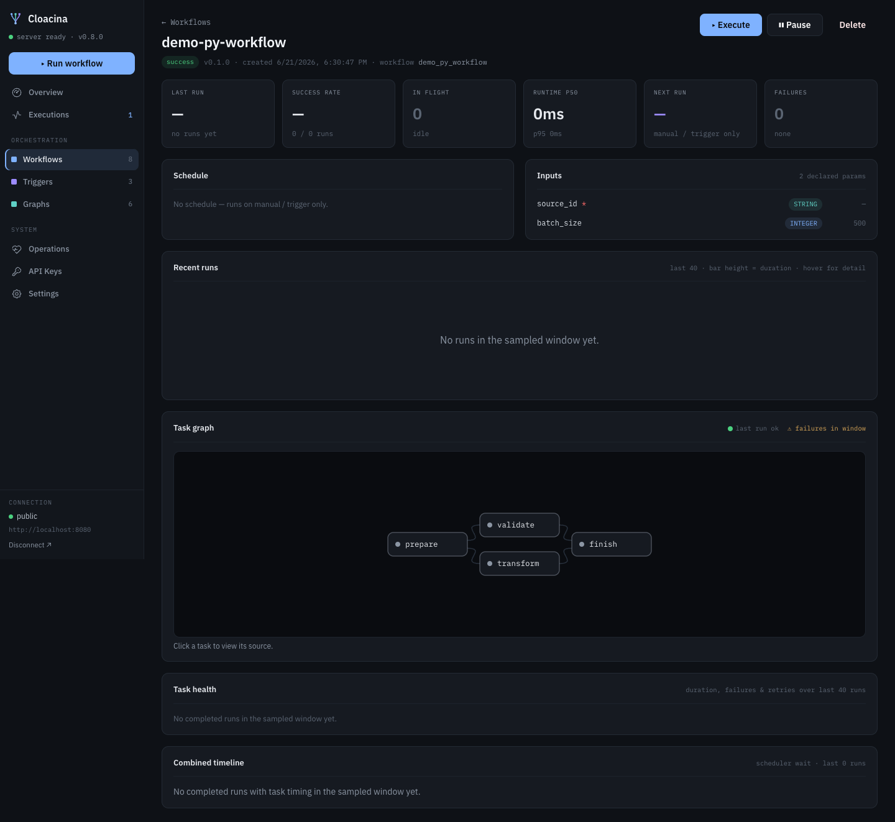Click the demo-py-workflow page title

pos(224,43)
